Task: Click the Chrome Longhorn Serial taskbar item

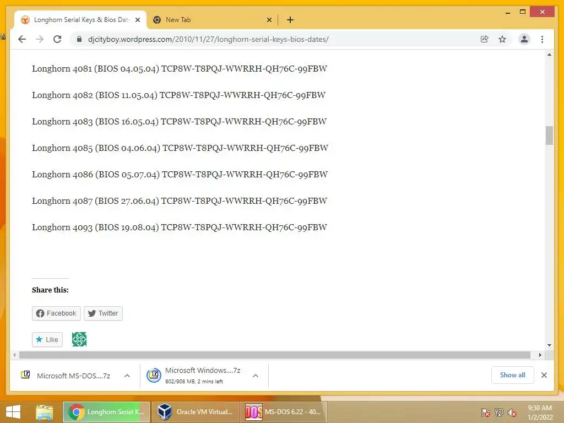Action: [x=106, y=412]
